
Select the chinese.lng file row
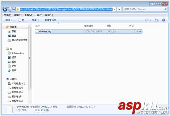coord(88,32)
